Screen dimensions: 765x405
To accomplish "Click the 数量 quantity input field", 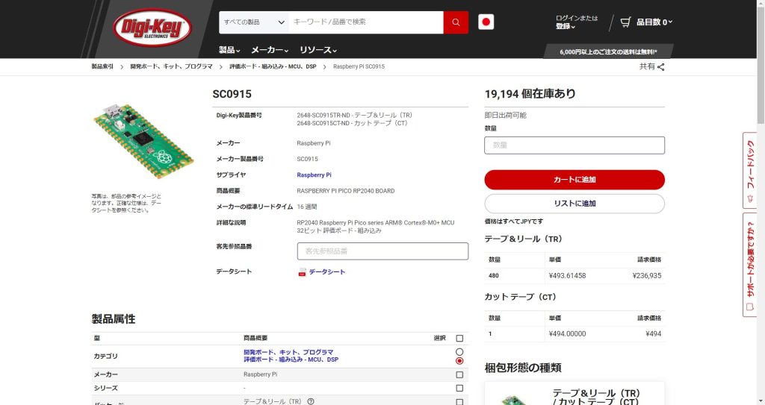I will [574, 145].
